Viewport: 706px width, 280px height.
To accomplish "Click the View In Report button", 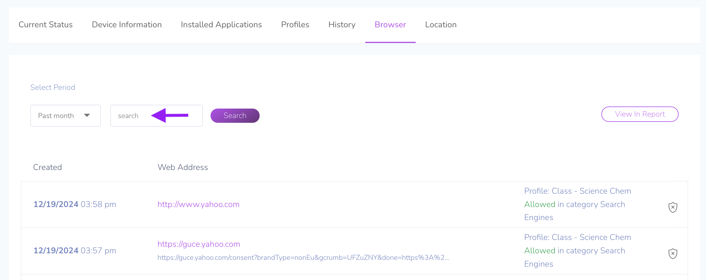I will pos(640,114).
